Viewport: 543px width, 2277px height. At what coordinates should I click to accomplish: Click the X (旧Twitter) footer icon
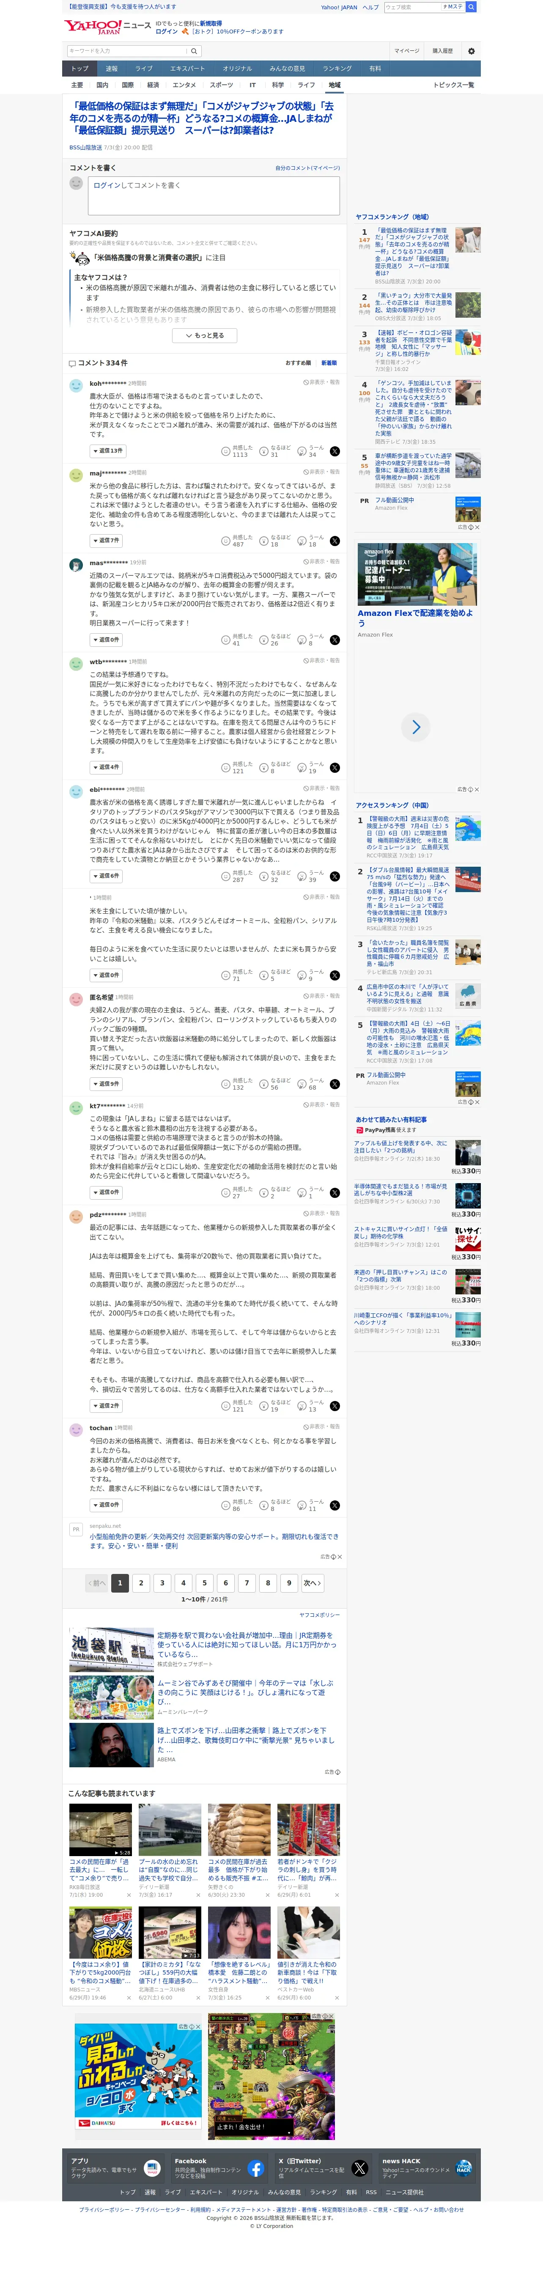(x=360, y=2168)
